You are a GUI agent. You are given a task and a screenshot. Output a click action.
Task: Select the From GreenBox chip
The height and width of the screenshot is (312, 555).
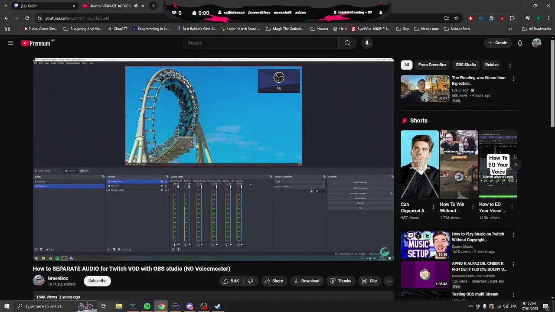click(x=432, y=65)
